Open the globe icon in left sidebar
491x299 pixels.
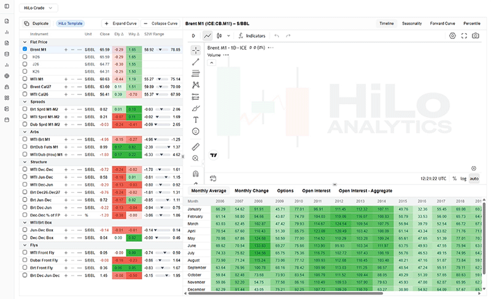[7, 76]
